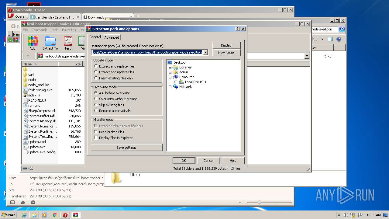Open Google Chrome from the taskbar
The image size is (389, 219).
click(55, 215)
